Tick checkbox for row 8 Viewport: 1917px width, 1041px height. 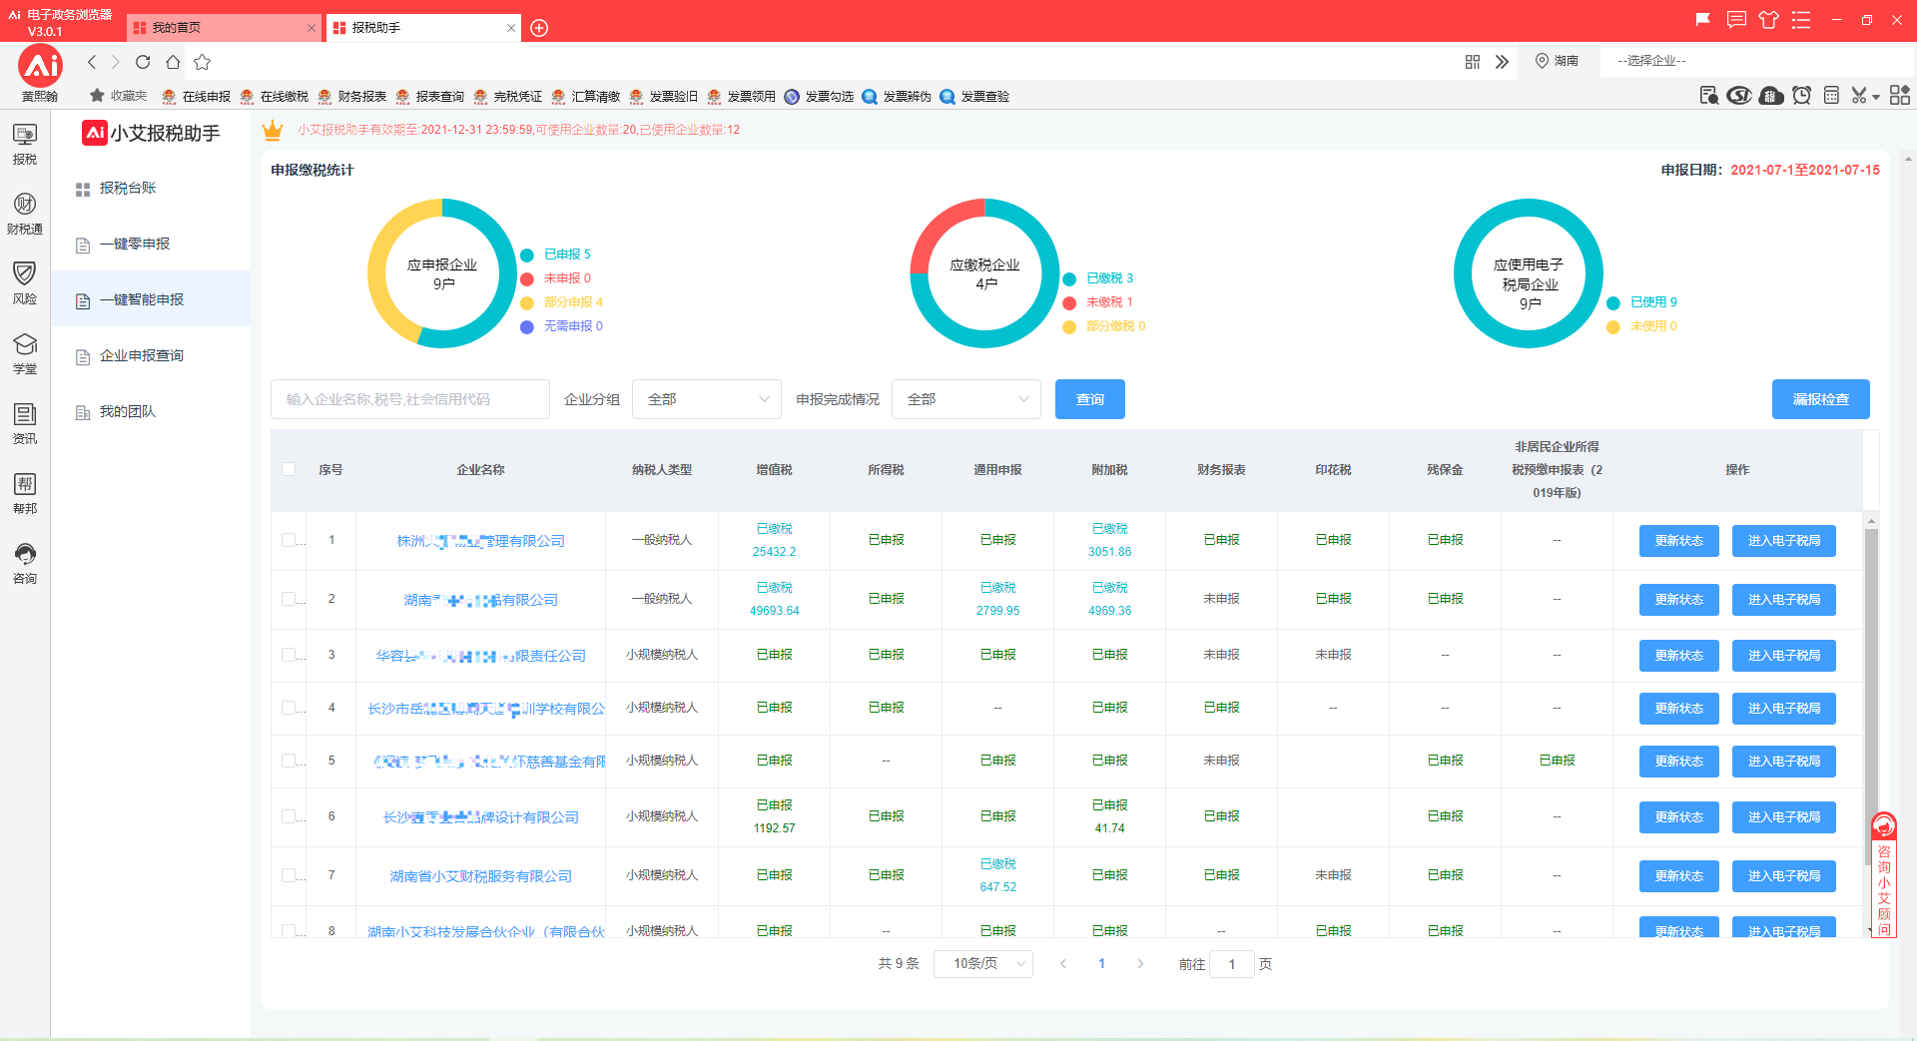[x=289, y=930]
